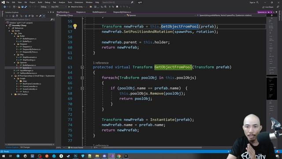Screen dimensions: 282x159
Task: Click the Save All toolbar icon
Action: [26, 7]
